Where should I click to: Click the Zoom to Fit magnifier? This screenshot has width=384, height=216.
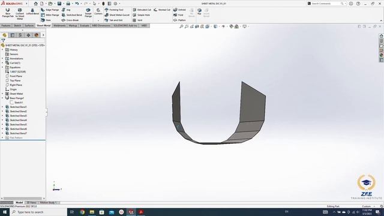tap(181, 26)
